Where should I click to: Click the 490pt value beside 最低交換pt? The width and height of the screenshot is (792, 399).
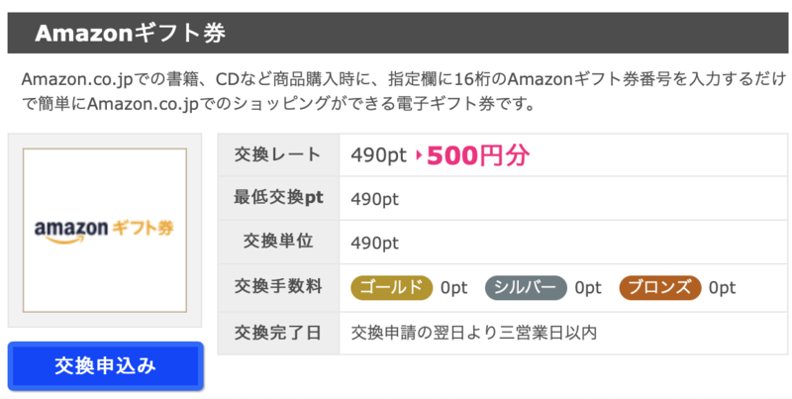tap(375, 199)
